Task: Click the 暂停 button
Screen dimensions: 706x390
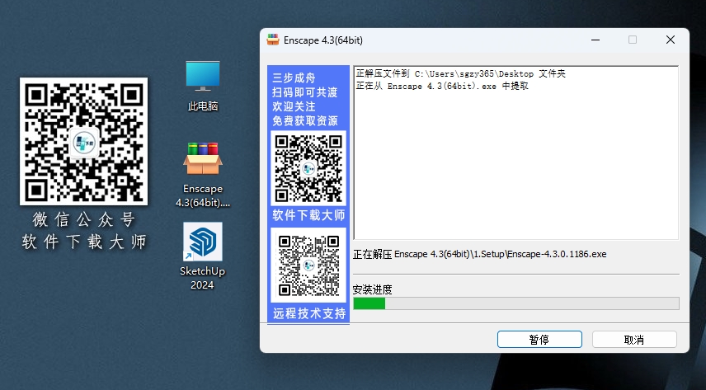Action: tap(539, 340)
